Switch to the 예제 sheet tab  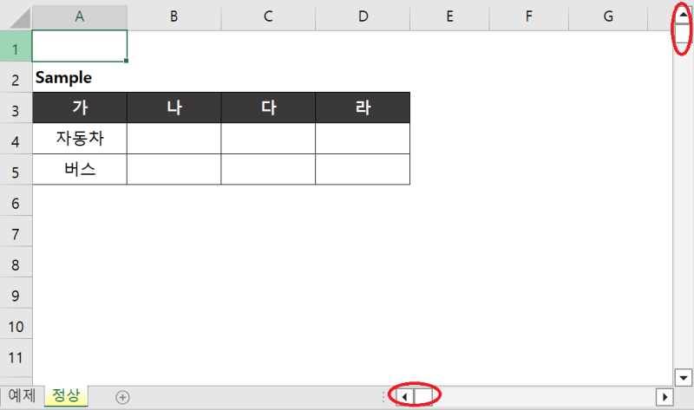(x=23, y=395)
